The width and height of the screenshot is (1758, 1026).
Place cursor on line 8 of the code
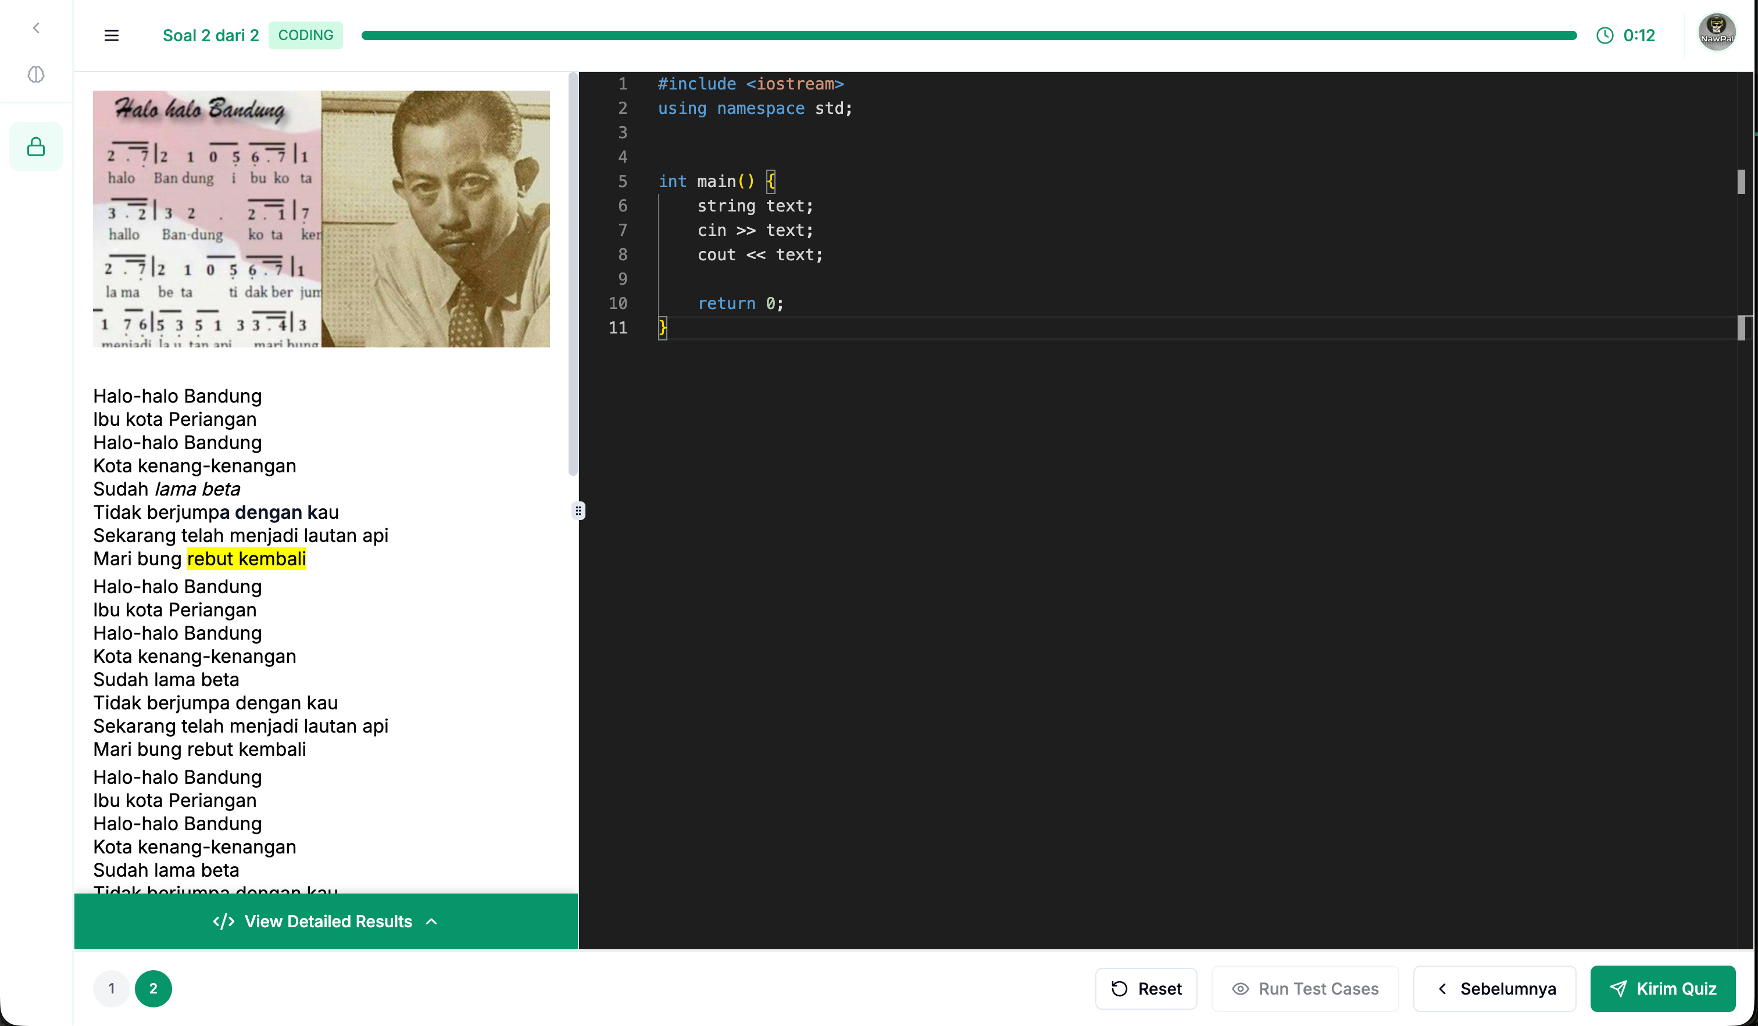760,254
